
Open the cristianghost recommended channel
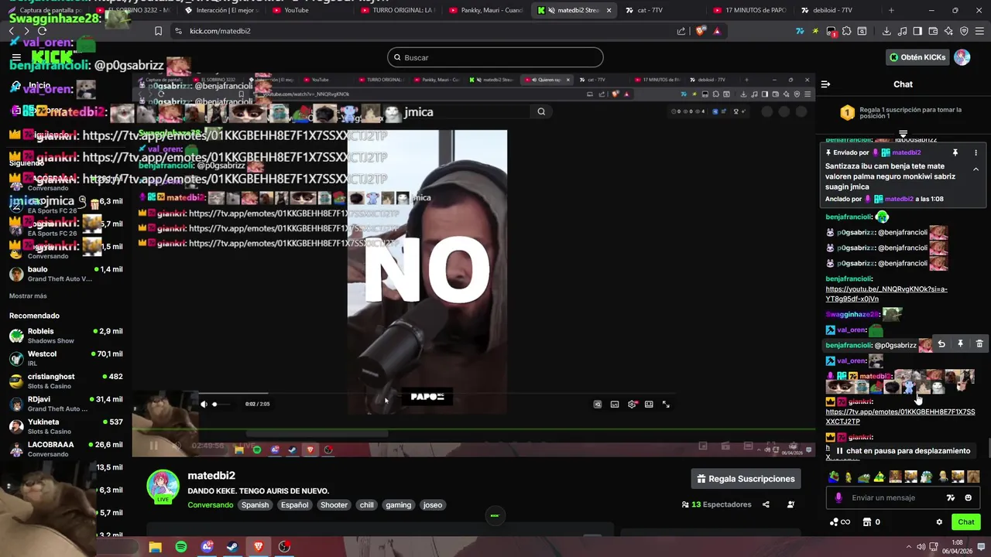coord(66,381)
